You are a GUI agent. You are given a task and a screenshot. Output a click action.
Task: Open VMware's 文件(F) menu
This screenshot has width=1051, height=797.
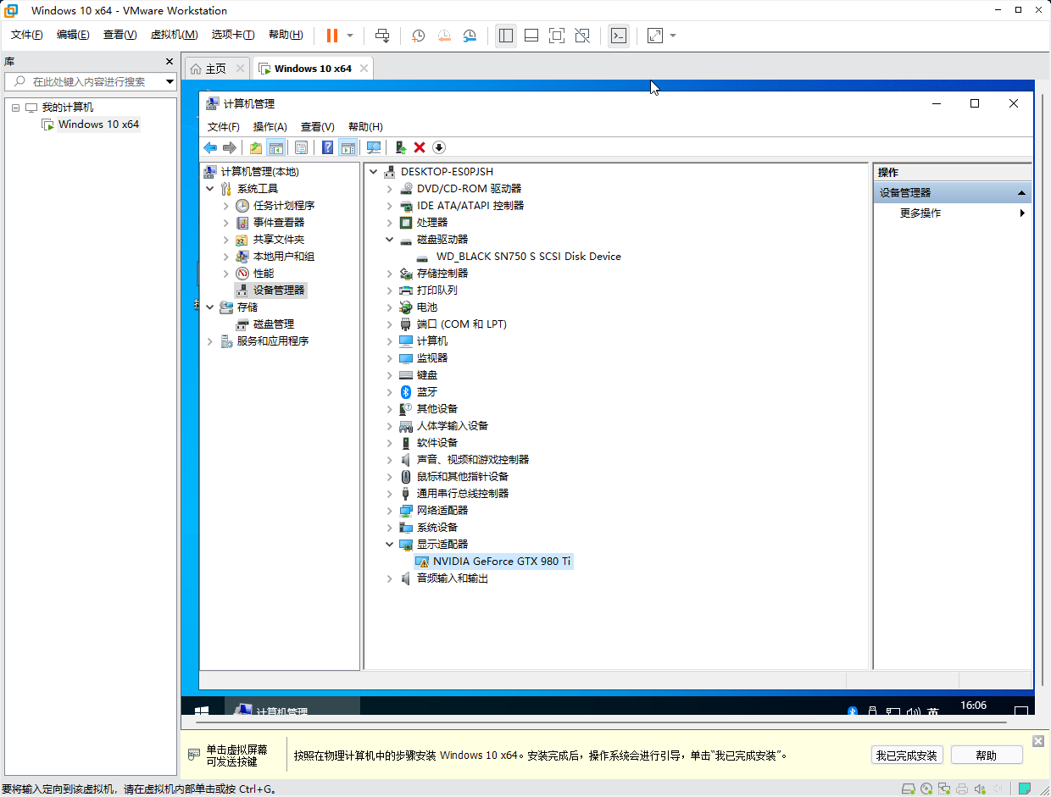27,35
